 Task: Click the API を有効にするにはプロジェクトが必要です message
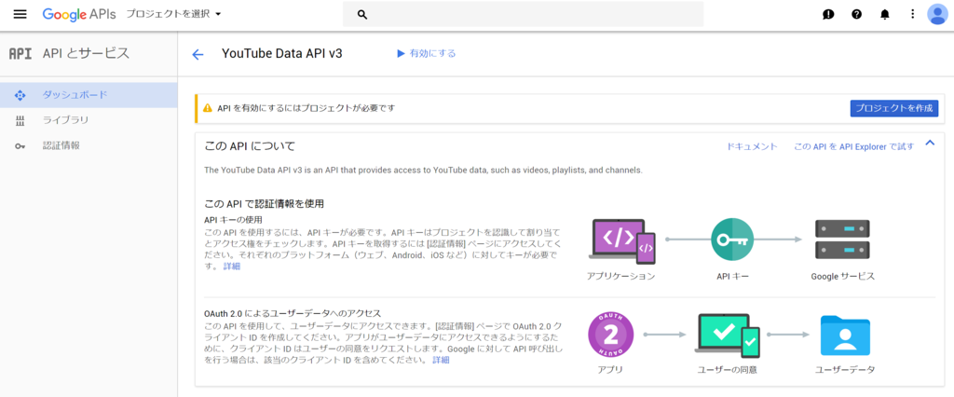click(307, 108)
